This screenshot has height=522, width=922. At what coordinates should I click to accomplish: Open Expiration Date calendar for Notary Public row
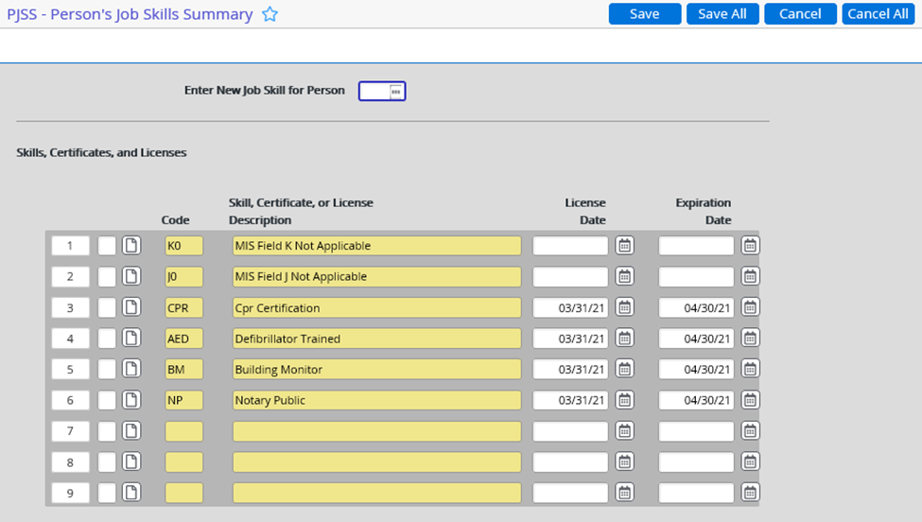coord(750,400)
